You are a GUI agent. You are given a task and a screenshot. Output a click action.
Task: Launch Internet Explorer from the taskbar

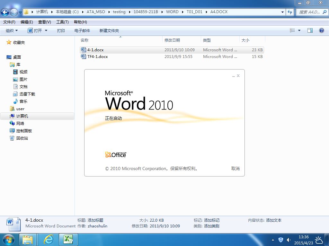tap(49, 240)
